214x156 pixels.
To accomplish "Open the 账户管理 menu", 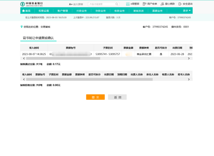I will [x=63, y=11].
